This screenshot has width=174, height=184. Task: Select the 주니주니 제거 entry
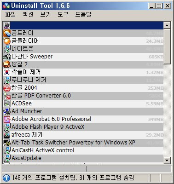pos(83,80)
